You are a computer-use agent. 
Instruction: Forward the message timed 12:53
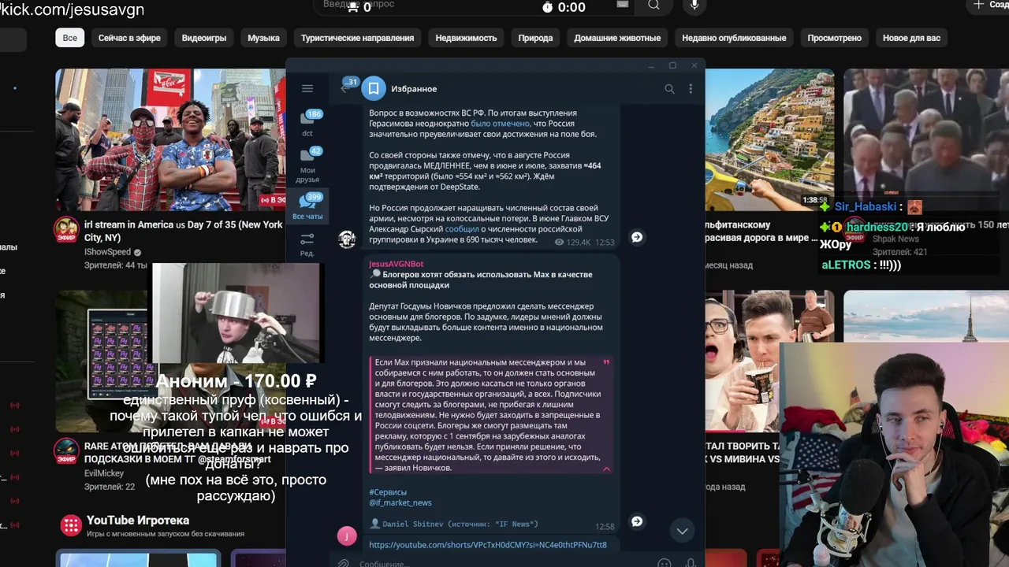click(637, 237)
